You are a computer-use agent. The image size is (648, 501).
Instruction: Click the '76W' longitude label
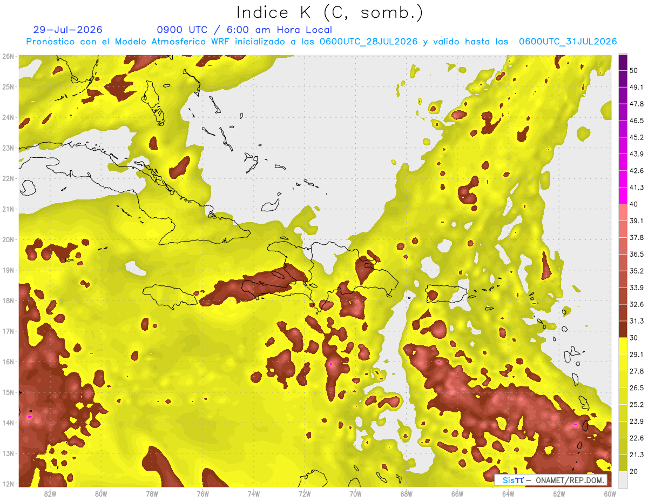[203, 494]
